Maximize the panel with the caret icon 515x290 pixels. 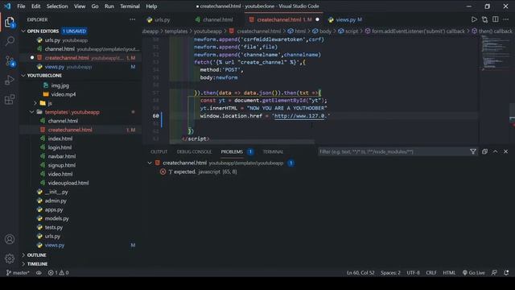click(x=496, y=151)
